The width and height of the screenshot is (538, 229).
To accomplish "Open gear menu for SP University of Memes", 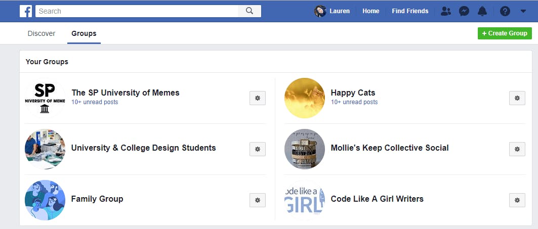I will (x=257, y=98).
